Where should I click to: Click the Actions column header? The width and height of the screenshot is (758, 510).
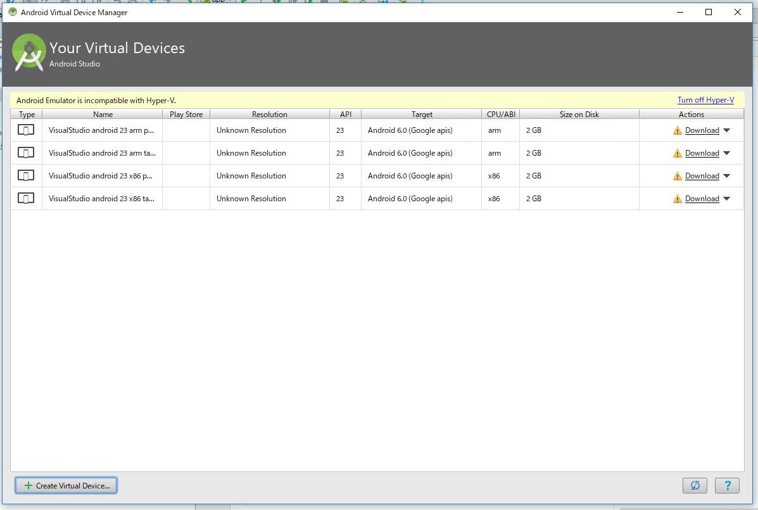tap(692, 114)
